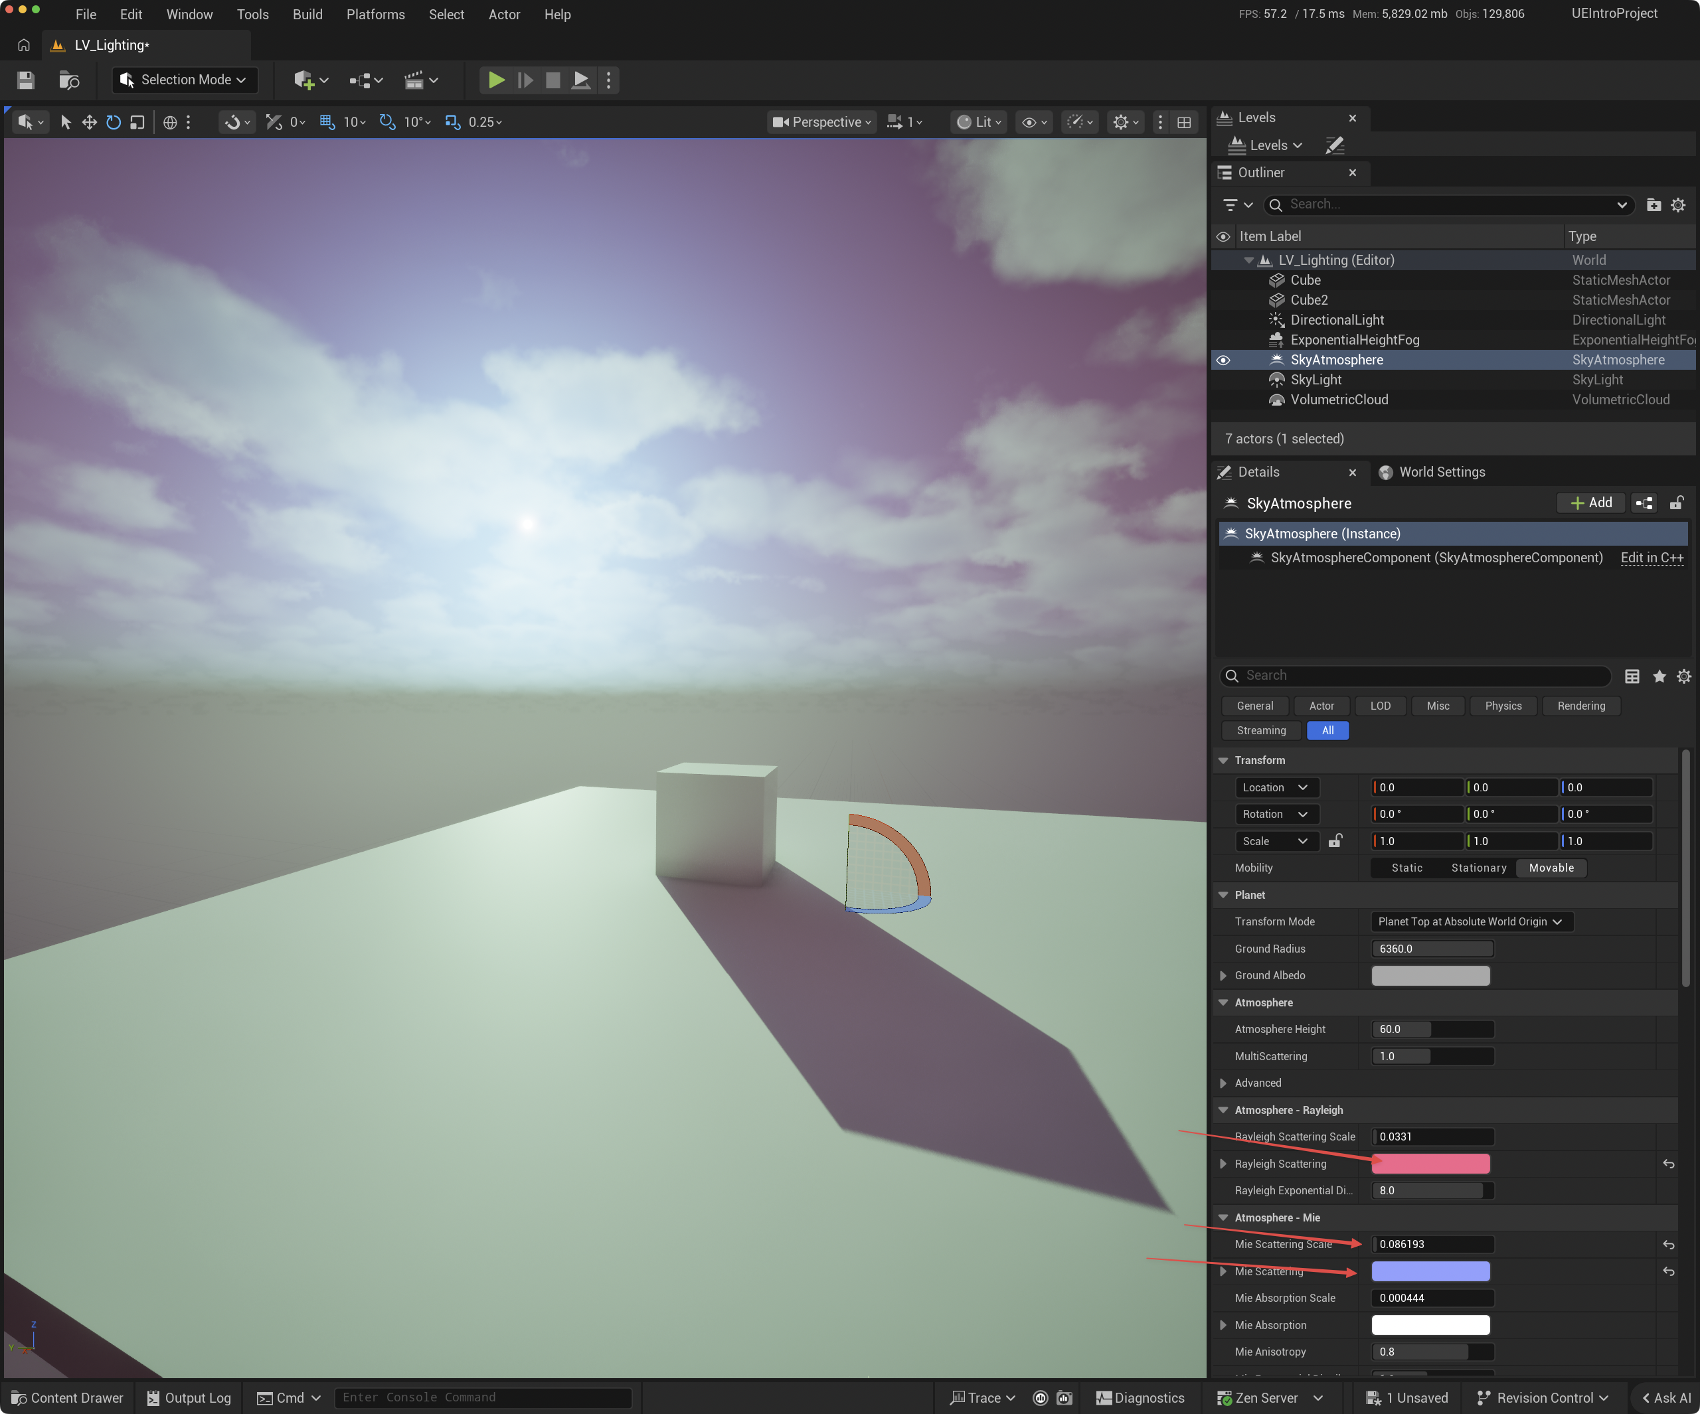Open blueprint/add script icon in Details
1700x1414 pixels.
(1644, 503)
